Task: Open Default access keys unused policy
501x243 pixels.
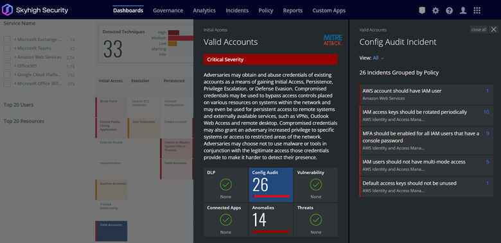Action: 426,187
